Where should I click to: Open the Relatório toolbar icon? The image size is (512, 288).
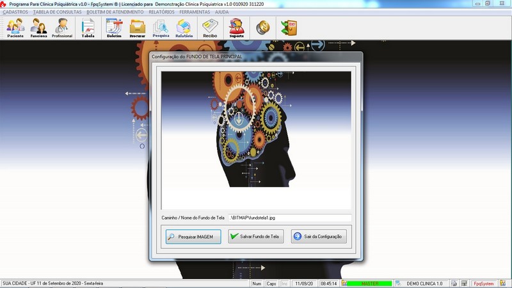point(184,28)
